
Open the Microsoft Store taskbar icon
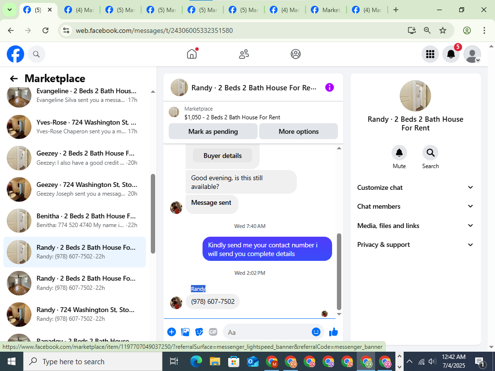click(x=234, y=361)
